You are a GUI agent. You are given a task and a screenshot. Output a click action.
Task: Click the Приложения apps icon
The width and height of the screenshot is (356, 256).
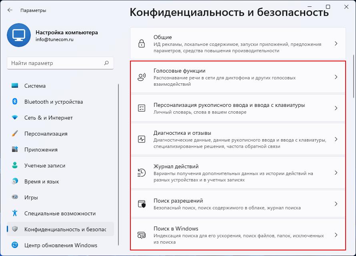point(15,150)
